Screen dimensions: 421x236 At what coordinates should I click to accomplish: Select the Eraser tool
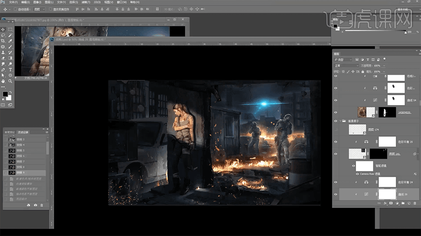pyautogui.click(x=3, y=58)
